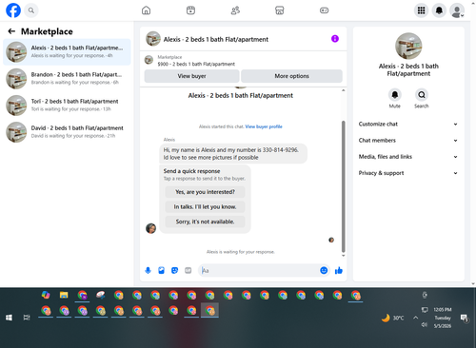Open the Windows Start menu
This screenshot has height=348, width=476.
pyautogui.click(x=9, y=318)
